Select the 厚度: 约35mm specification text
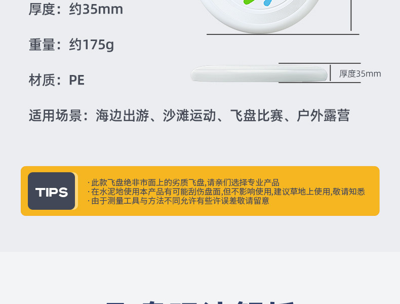 (76, 9)
